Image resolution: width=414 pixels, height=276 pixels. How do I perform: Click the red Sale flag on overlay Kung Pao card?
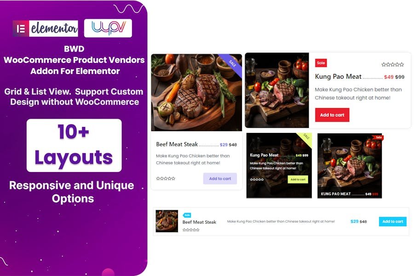[x=378, y=138]
